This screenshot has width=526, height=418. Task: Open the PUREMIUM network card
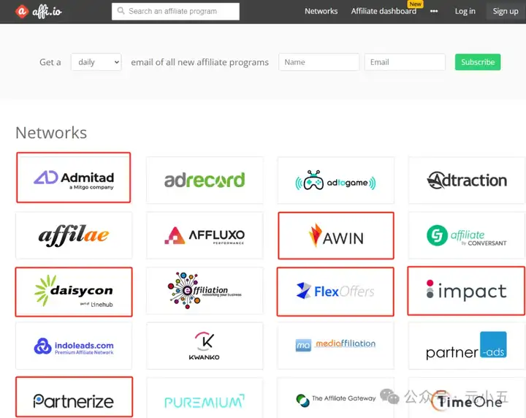pyautogui.click(x=205, y=398)
